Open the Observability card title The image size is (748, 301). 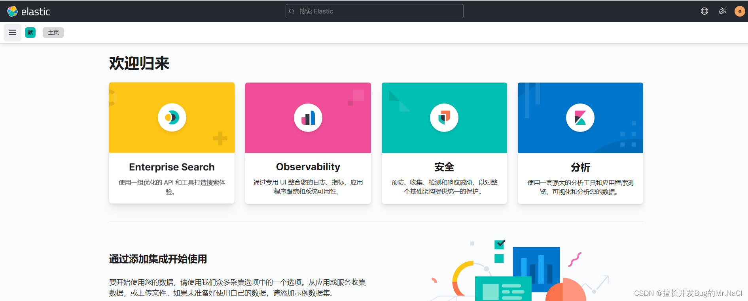308,167
